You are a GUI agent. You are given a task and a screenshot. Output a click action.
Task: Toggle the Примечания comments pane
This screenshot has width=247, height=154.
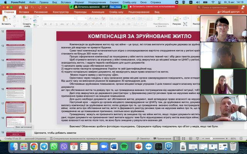coord(162,139)
